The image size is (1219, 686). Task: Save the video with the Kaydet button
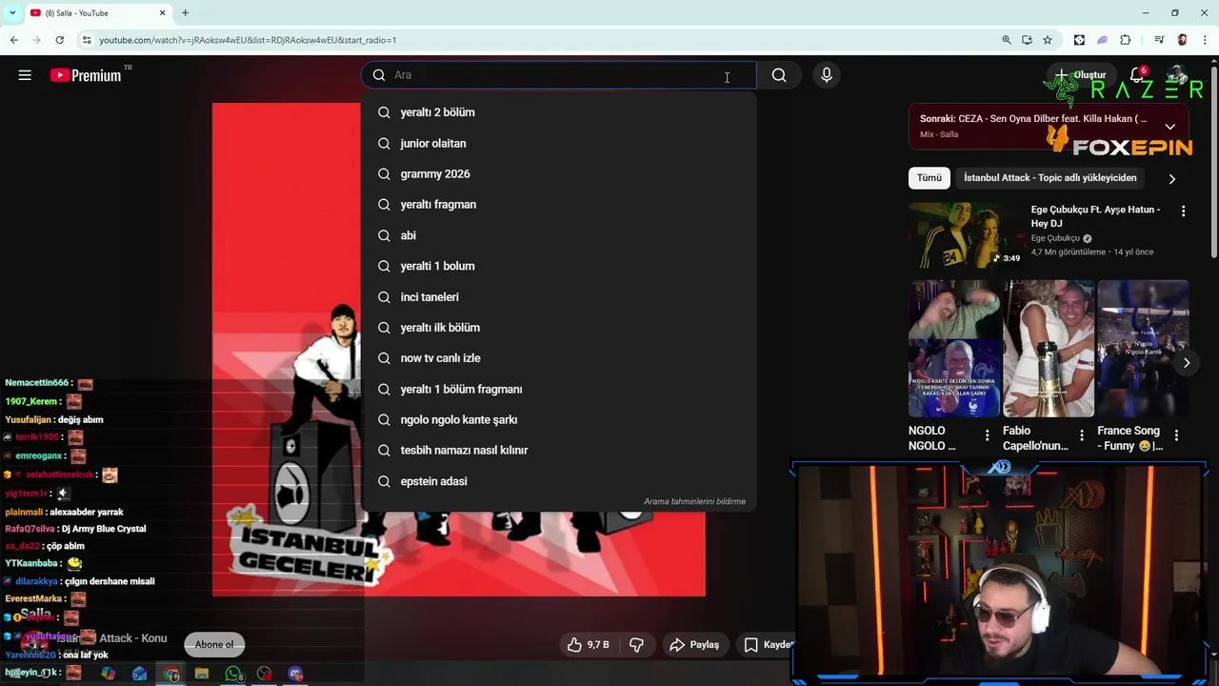point(768,645)
